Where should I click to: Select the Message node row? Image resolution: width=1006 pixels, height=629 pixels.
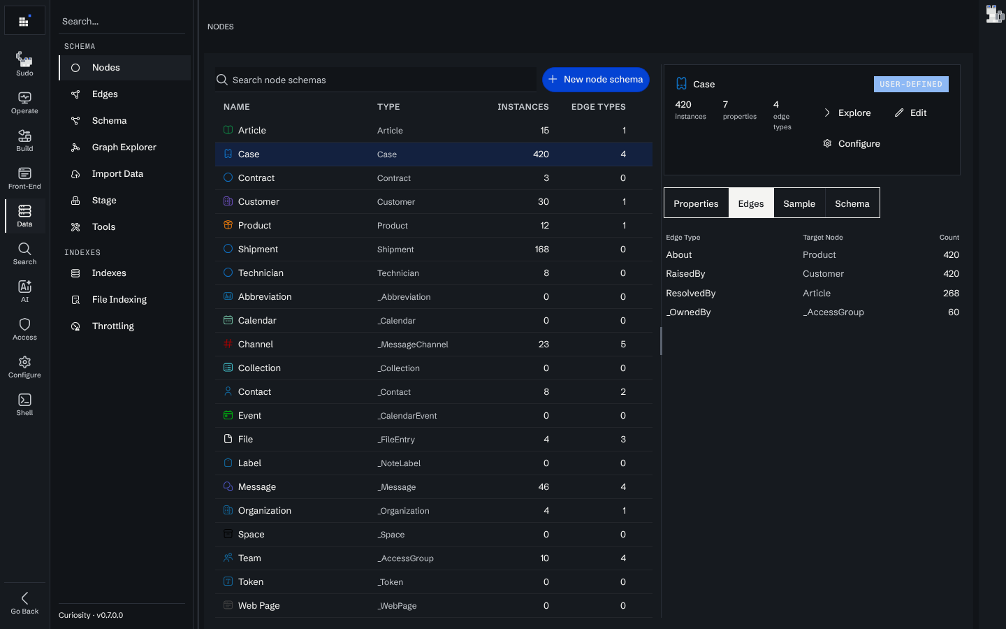pos(434,487)
